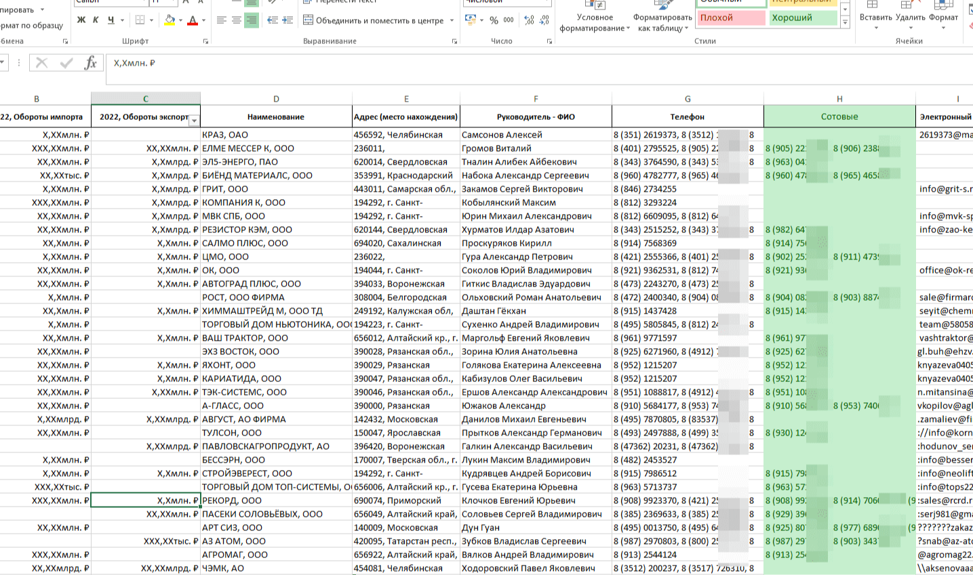Screen dimensions: 973x575
Task: Select 'Руководитель - ФИО' header cell
Action: [536, 116]
